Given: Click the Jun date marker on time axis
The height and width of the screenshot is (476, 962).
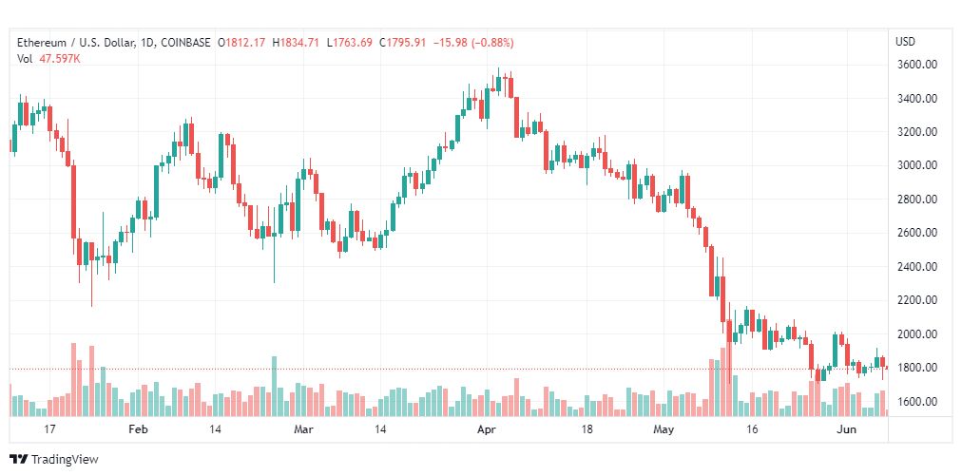Looking at the screenshot, I should [847, 429].
